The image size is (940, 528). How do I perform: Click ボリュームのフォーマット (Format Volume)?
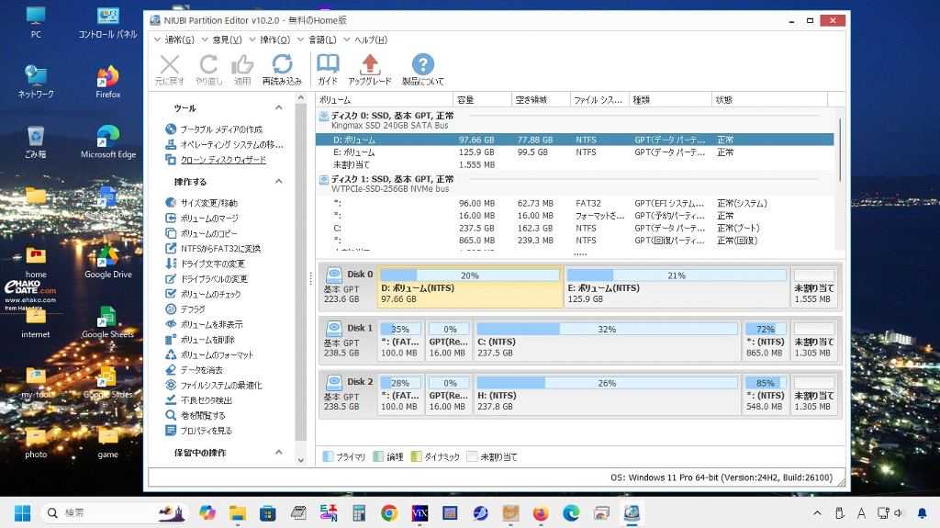click(x=217, y=354)
